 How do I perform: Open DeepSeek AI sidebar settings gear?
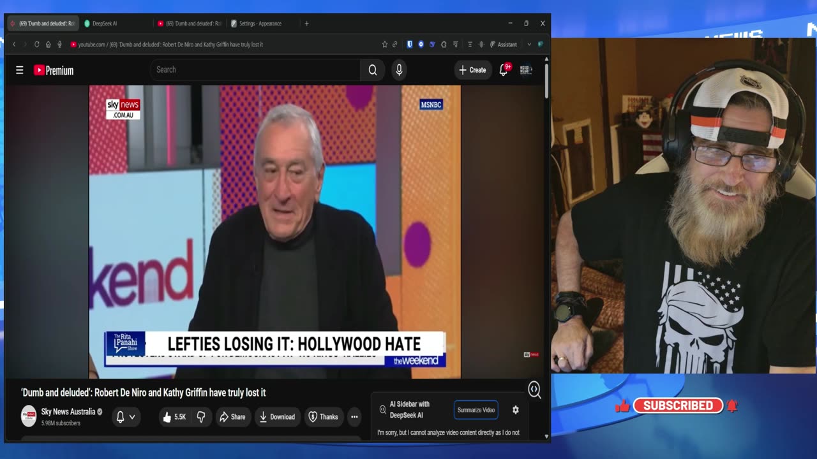(x=516, y=410)
